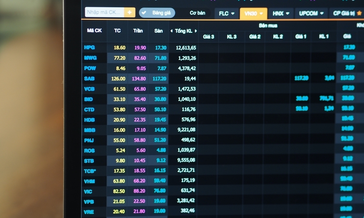Screen dimensions: 364x218
Task: Click the Giá 1 column header
Action: coord(301,36)
